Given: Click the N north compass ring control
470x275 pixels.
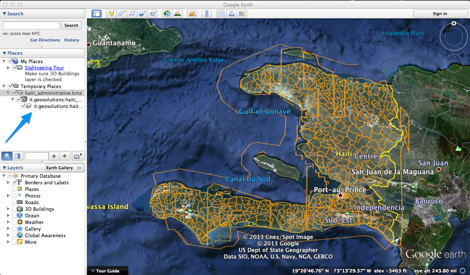Looking at the screenshot, I should (454, 36).
